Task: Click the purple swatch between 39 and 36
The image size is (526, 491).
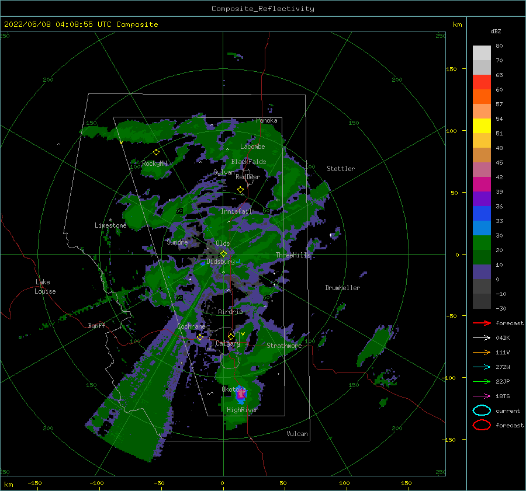Action: [482, 199]
